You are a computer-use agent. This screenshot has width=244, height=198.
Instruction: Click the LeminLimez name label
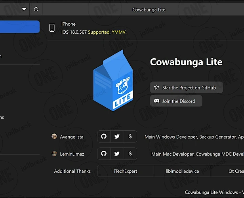pos(72,154)
